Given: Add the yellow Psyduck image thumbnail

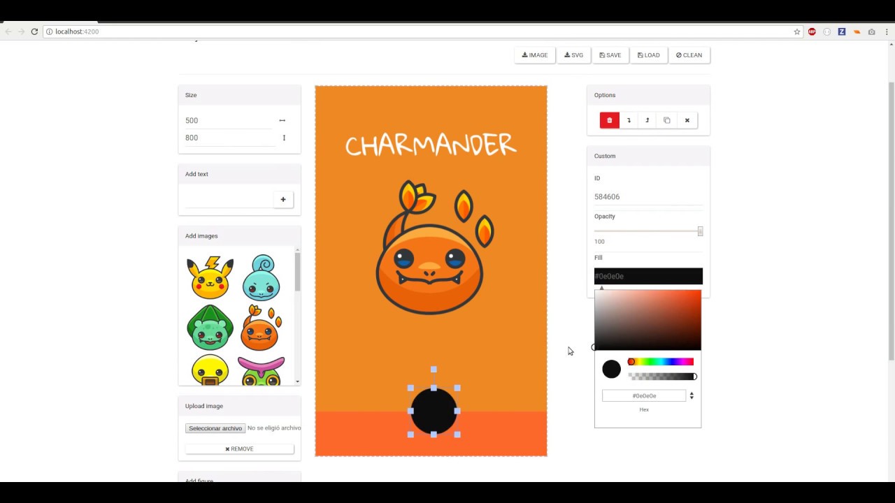Looking at the screenshot, I should pyautogui.click(x=210, y=370).
